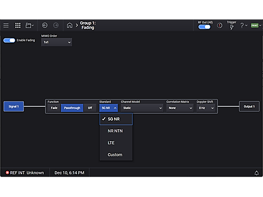The height and width of the screenshot is (197, 263).
Task: Click the Signal 1 block
Action: point(14,106)
